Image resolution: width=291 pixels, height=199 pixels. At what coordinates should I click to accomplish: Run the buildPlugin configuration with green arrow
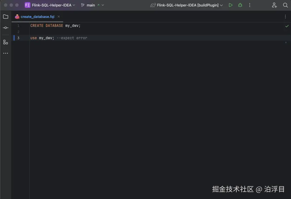(x=230, y=5)
